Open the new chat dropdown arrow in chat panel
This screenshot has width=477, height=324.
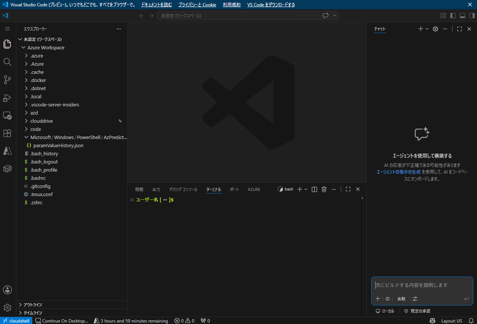coord(427,29)
